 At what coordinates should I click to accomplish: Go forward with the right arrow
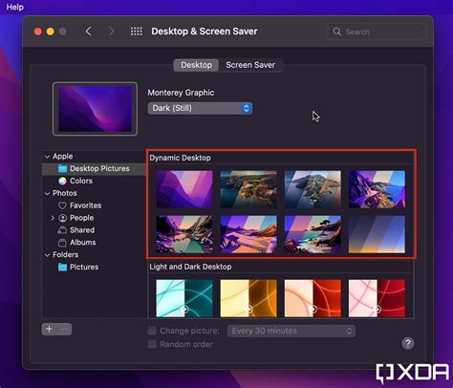click(111, 32)
